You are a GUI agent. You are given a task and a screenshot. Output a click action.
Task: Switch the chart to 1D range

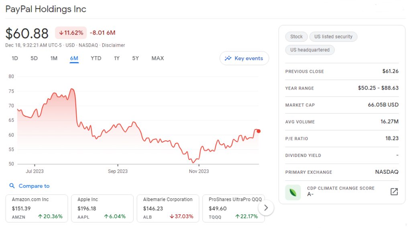click(15, 58)
